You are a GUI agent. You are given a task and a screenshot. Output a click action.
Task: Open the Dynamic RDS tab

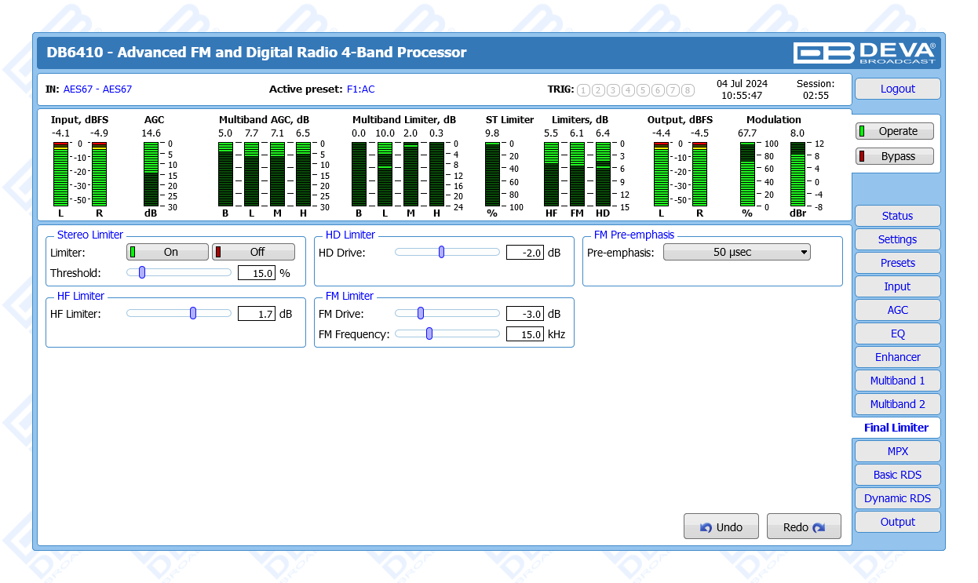897,498
